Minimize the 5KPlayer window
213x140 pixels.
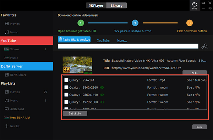point(203,8)
